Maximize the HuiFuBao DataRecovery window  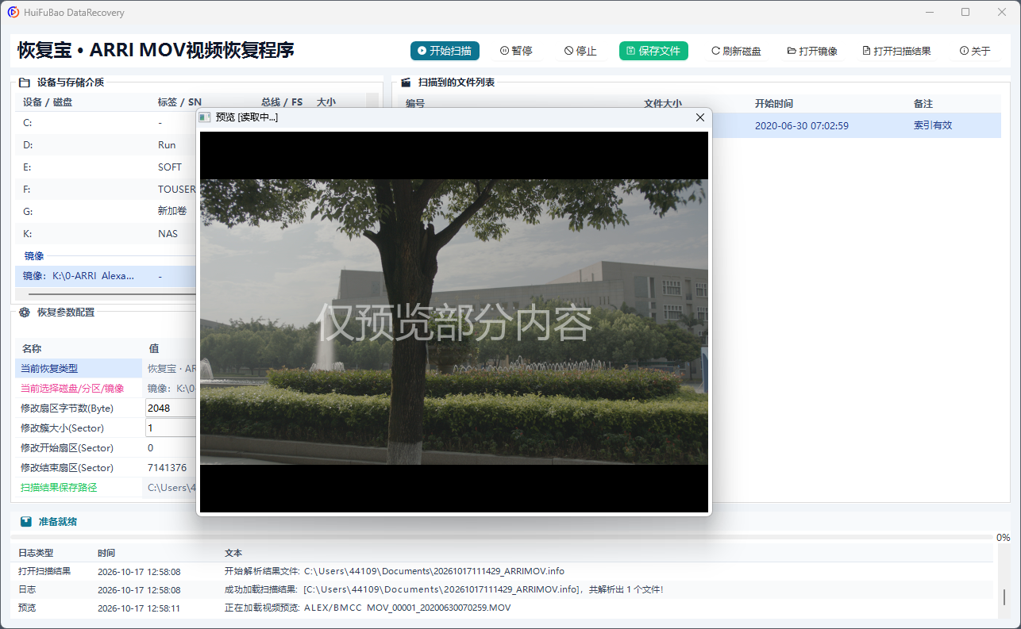point(965,12)
